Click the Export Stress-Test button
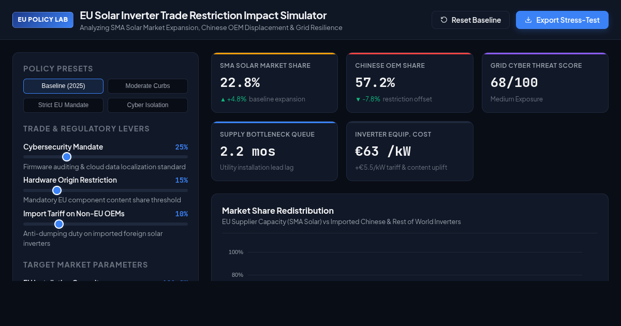 (562, 20)
